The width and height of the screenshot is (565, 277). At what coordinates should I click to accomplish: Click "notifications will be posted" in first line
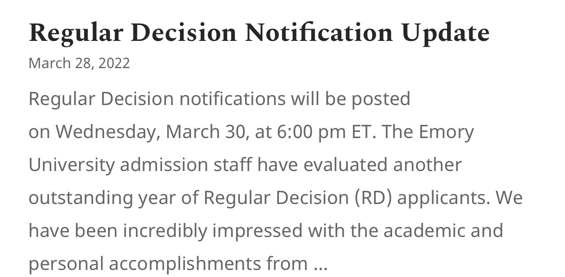tap(294, 99)
